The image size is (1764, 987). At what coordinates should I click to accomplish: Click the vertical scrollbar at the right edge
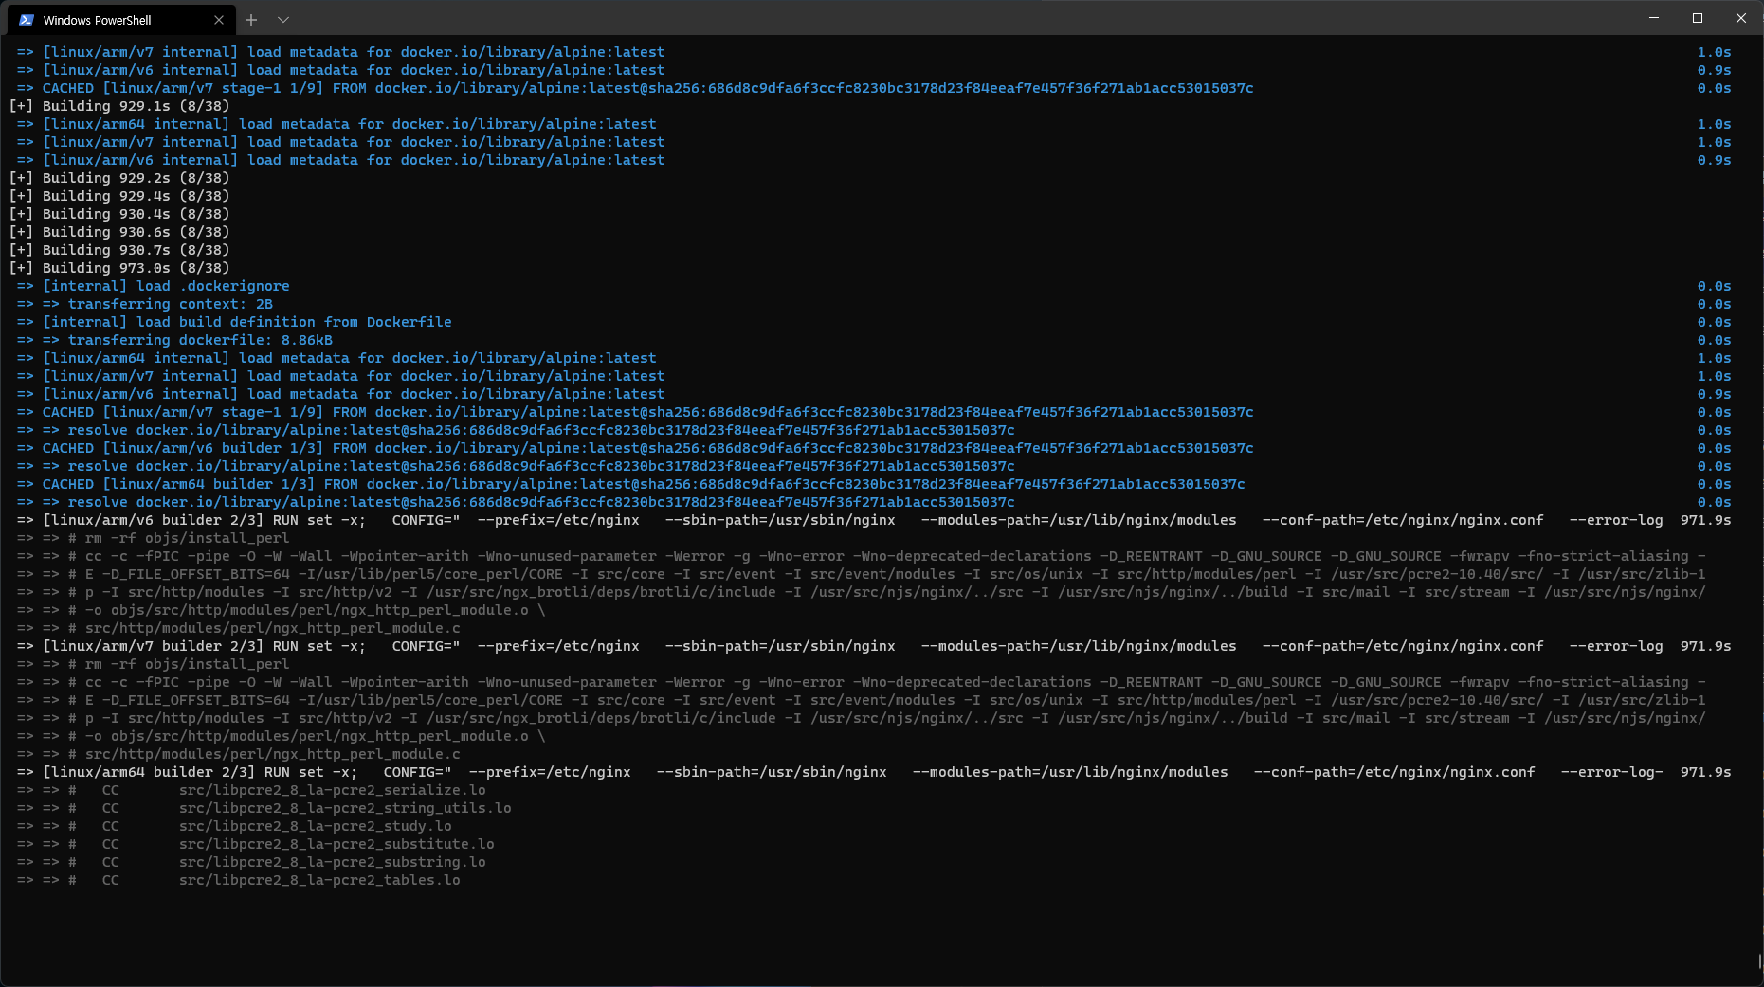[x=1758, y=960]
